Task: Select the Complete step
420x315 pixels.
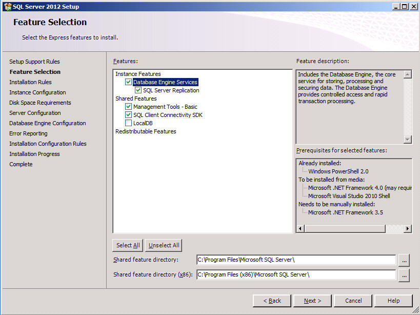Action: tap(21, 164)
